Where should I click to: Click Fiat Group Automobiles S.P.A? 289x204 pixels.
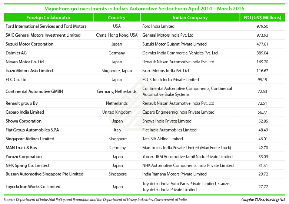point(32,130)
